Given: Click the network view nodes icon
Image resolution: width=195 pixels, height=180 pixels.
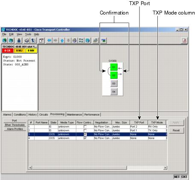Looking at the screenshot, I should [81, 41].
